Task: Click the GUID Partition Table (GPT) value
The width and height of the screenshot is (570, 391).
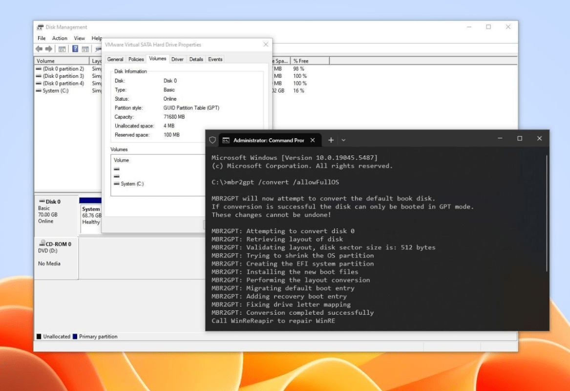Action: pos(191,108)
